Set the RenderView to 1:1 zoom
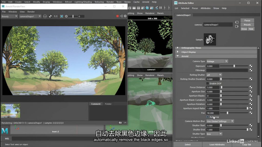Image resolution: width=262 pixels, height=147 pixels. tap(56, 16)
